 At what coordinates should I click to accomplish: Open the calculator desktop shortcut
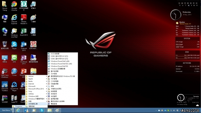pos(33,32)
